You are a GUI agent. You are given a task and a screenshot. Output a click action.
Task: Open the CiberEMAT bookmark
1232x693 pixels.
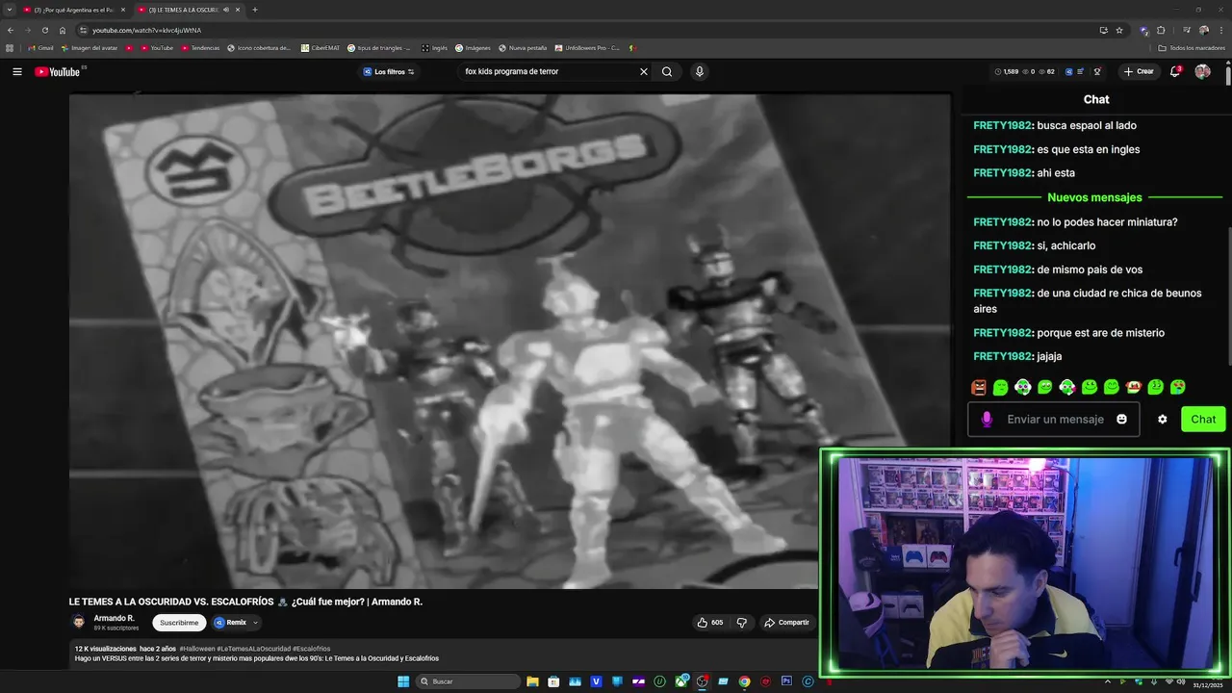(x=320, y=48)
